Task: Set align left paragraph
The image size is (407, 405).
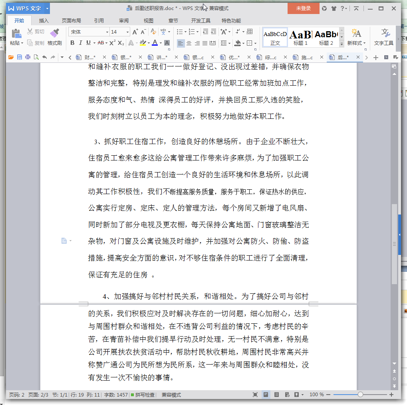Action: click(181, 43)
